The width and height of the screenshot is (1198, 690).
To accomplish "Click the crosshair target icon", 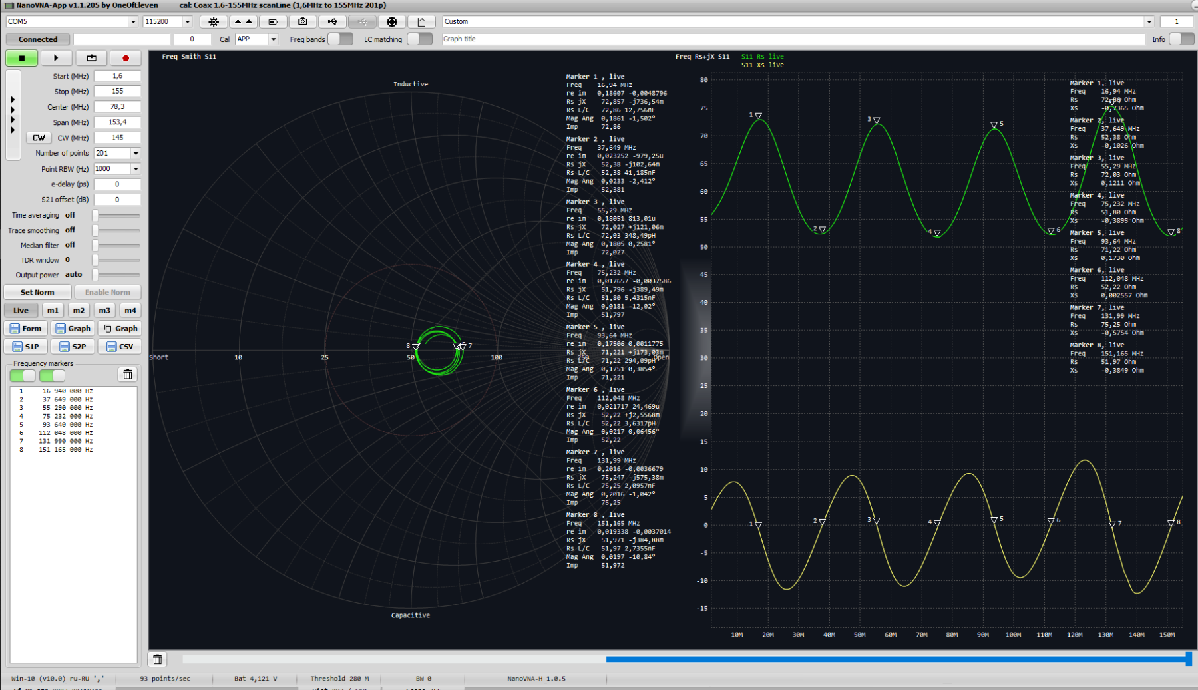I will [392, 21].
